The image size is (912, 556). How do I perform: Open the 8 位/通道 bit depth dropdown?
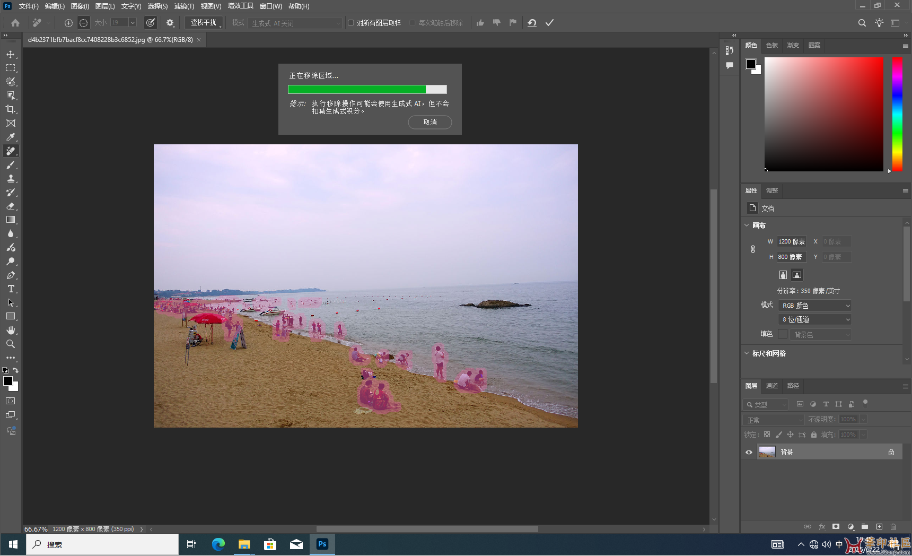pyautogui.click(x=815, y=319)
